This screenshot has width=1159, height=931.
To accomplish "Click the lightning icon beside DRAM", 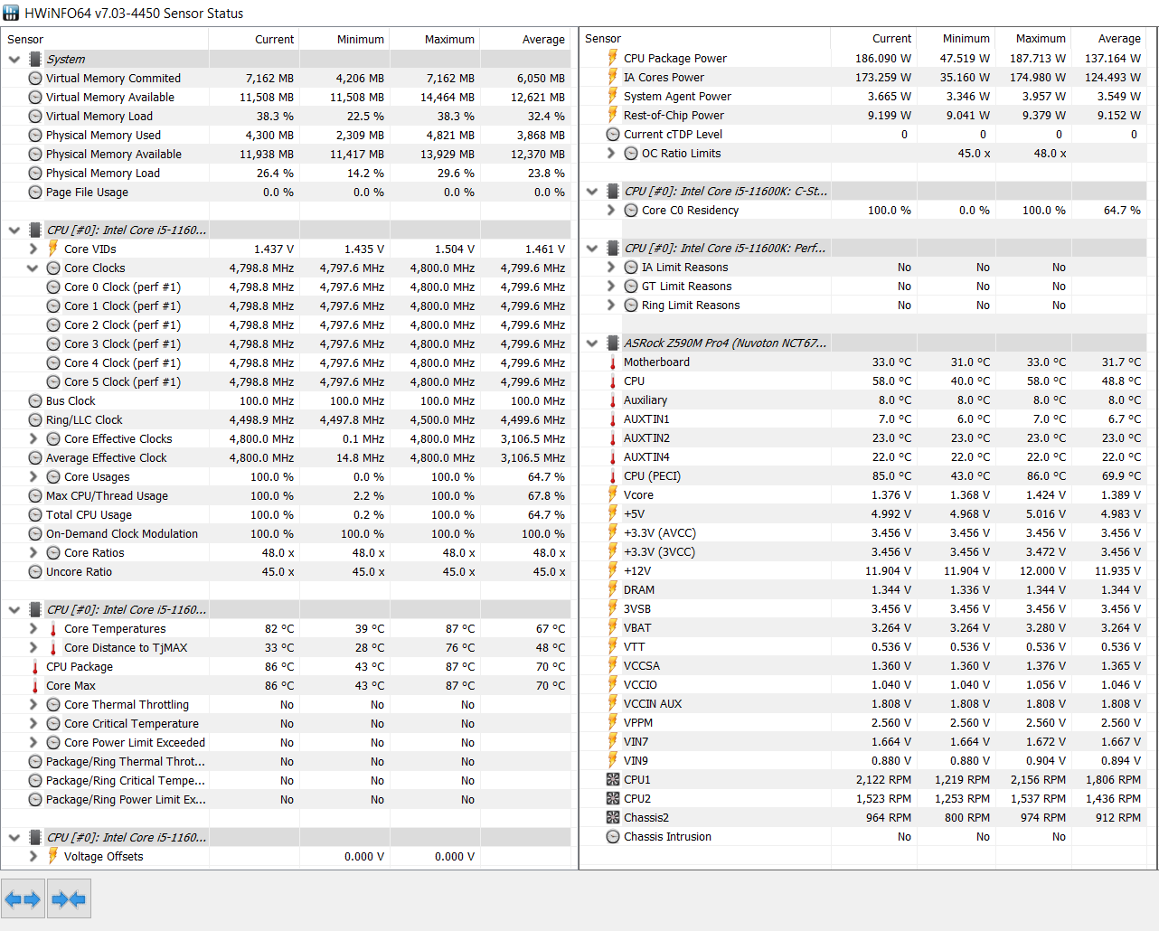I will click(613, 589).
